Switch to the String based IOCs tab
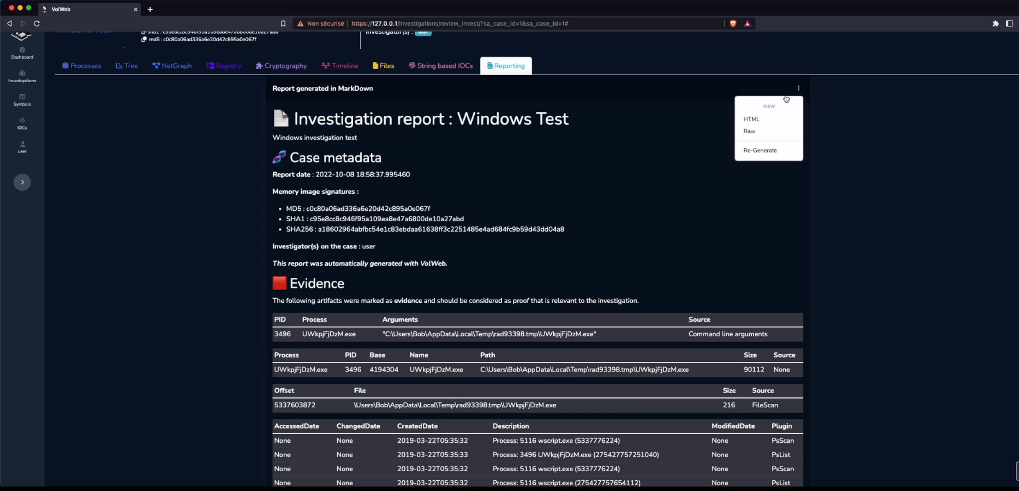 coord(441,66)
